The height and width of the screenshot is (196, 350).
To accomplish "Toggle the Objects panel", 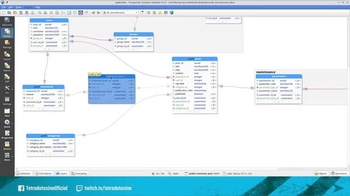I will click(321, 173).
